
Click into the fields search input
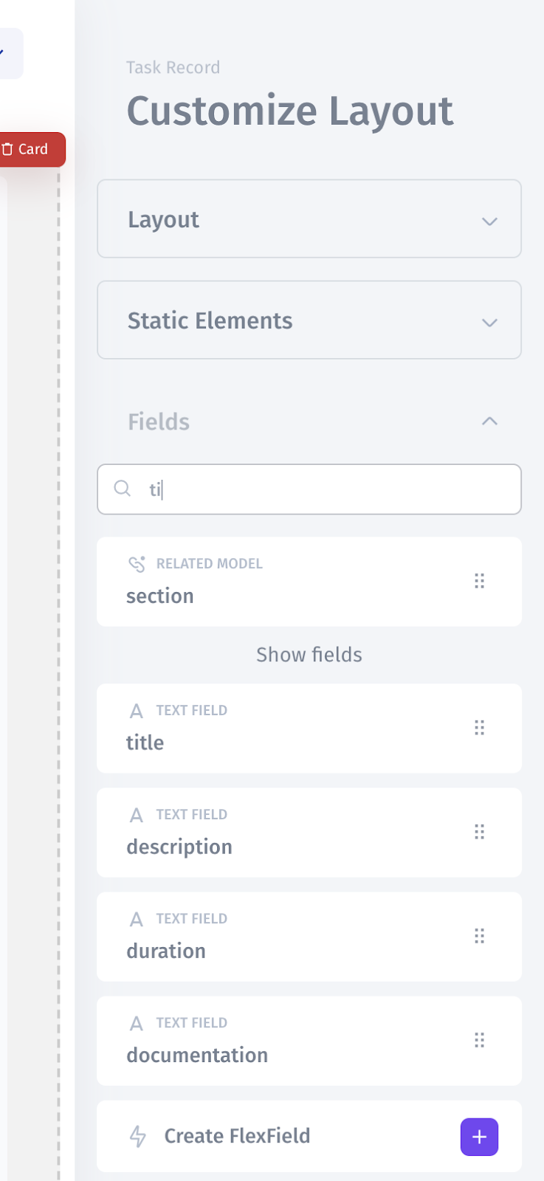pos(325,489)
